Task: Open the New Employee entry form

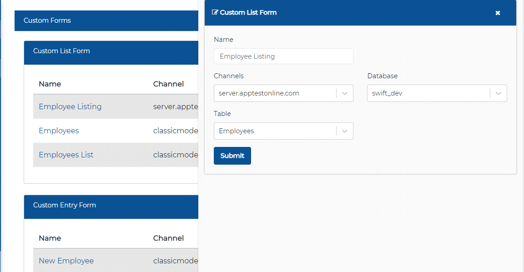Action: (66, 261)
